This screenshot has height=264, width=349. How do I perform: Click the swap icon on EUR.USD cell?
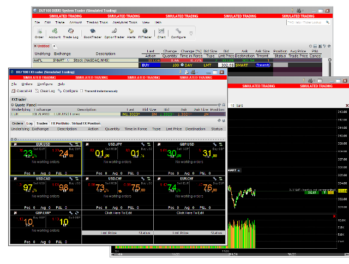77,144
